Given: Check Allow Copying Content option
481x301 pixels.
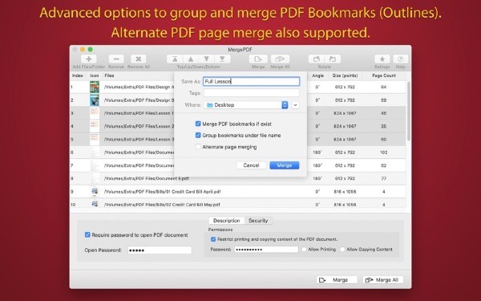Looking at the screenshot, I should click(342, 250).
